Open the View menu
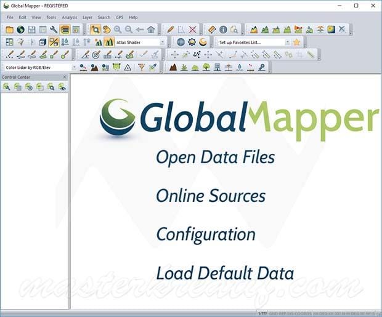Viewport: 382px width, 317px height. (36, 17)
